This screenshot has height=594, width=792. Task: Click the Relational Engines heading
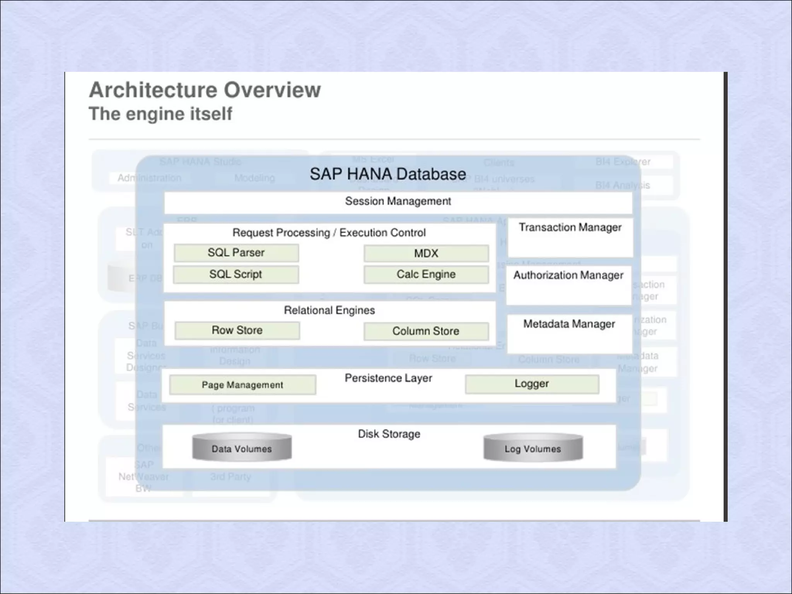[x=329, y=311]
